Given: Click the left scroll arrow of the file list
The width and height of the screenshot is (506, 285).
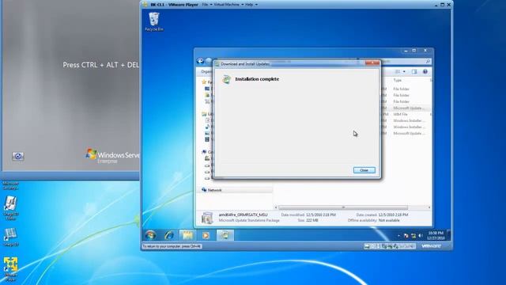Looking at the screenshot, I should (x=276, y=207).
